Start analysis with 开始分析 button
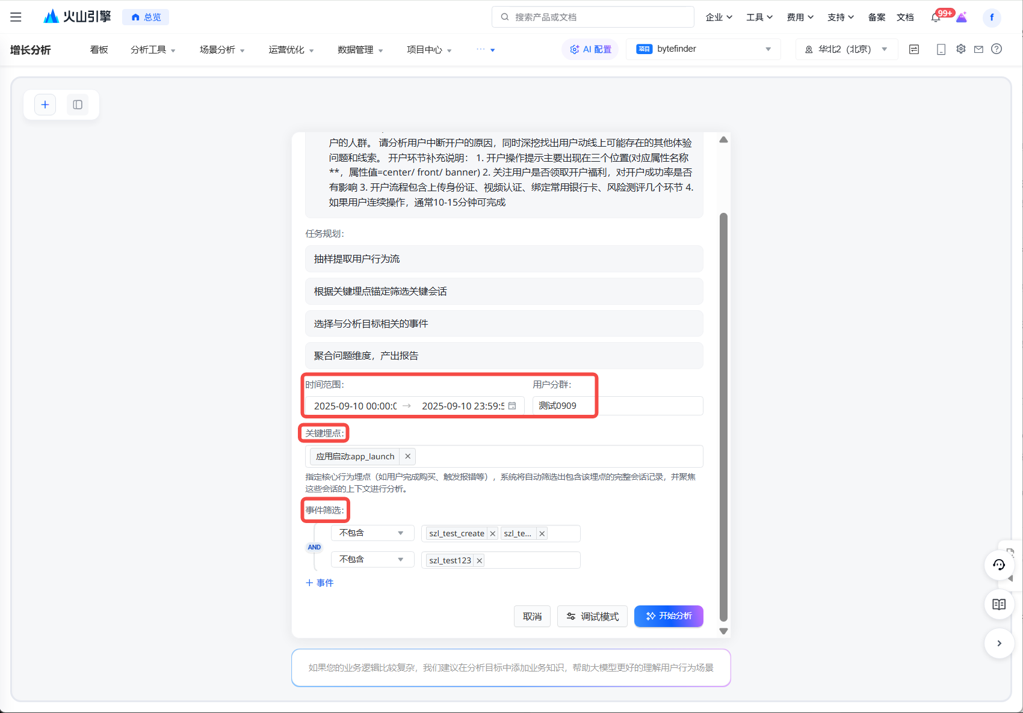This screenshot has height=713, width=1023. 669,616
